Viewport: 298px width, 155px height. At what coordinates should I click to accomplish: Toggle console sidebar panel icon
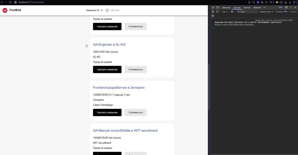click(x=213, y=12)
